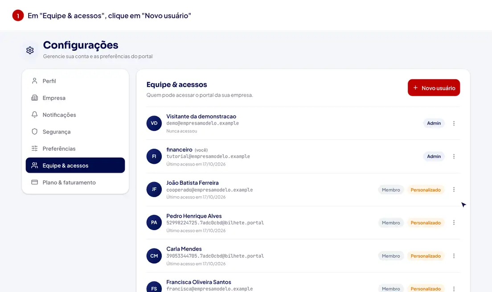Click the Admin badge for financeiro
This screenshot has width=492, height=292.
pyautogui.click(x=434, y=156)
